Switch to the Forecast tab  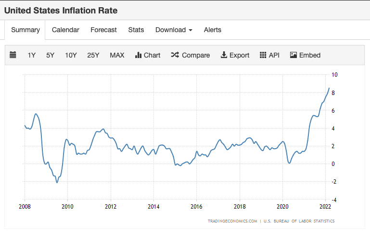tap(103, 30)
